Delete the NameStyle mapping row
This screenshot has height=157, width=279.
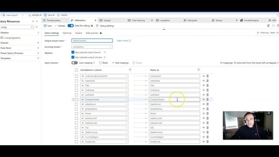point(208,81)
